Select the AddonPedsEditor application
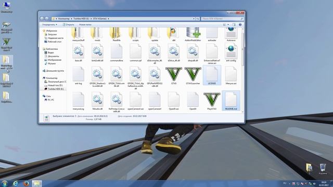Image resolution: width=333 pixels, height=187 pixels. coord(193,34)
